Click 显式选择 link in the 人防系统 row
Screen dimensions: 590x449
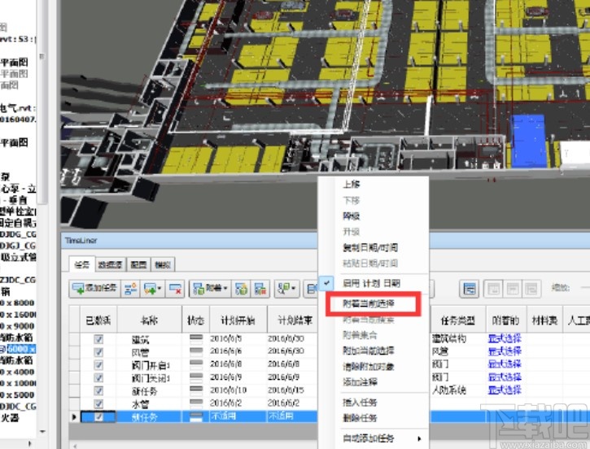505,390
